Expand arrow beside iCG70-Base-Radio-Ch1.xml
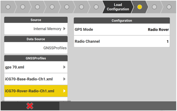Viewport: 177px width, 111px height. 64,79
